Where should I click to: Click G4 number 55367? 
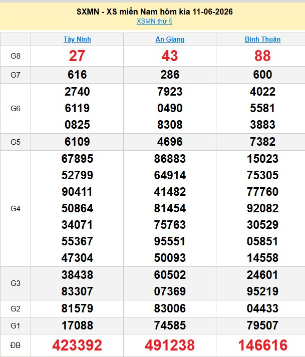77,241
